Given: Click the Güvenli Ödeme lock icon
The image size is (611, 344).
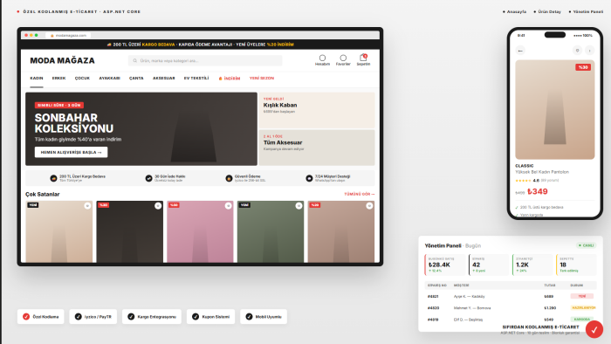Looking at the screenshot, I should [229, 178].
